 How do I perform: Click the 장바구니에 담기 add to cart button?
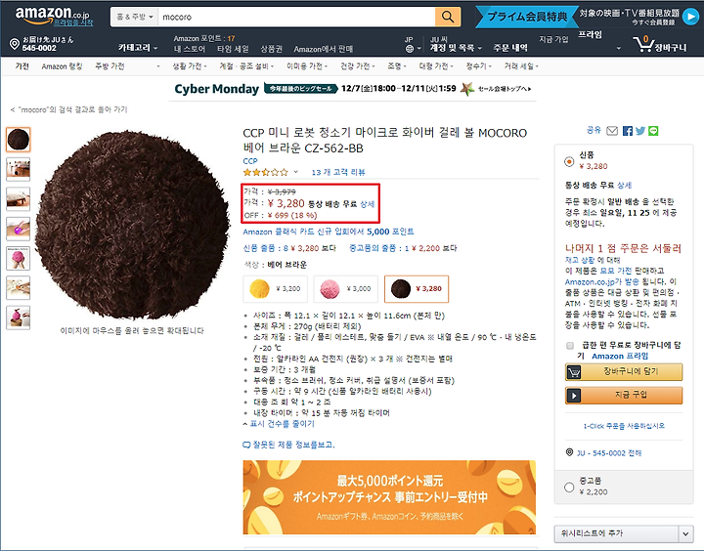coord(624,372)
